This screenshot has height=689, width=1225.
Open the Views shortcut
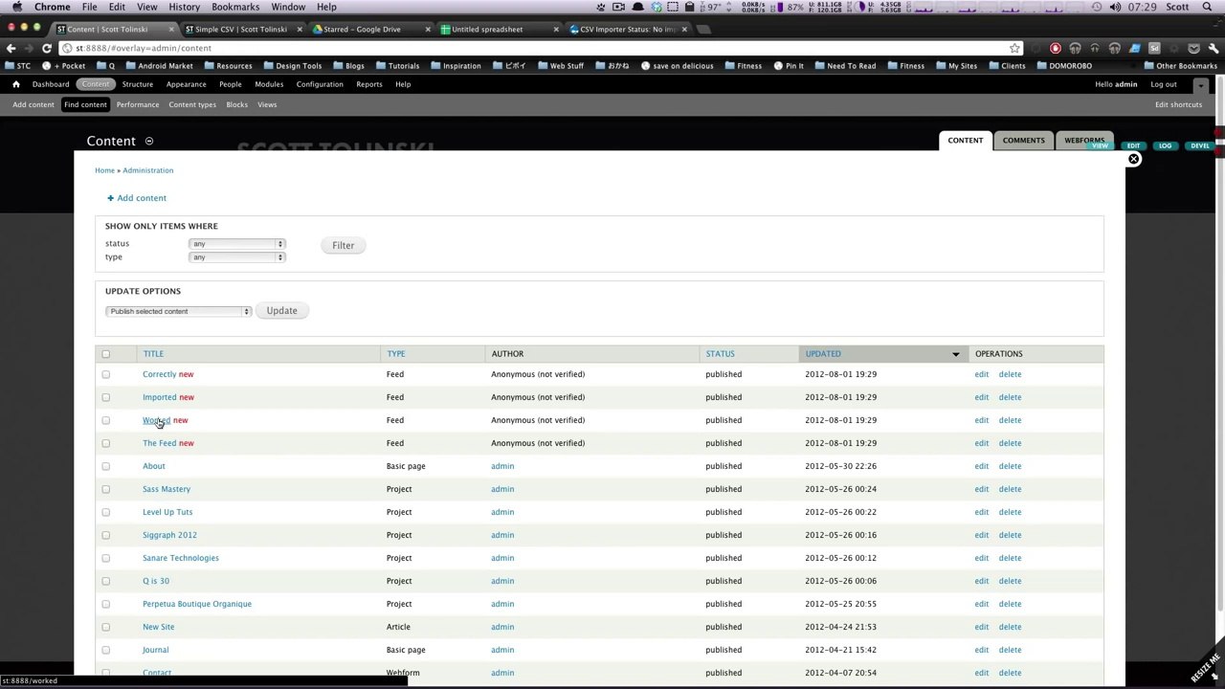(267, 104)
